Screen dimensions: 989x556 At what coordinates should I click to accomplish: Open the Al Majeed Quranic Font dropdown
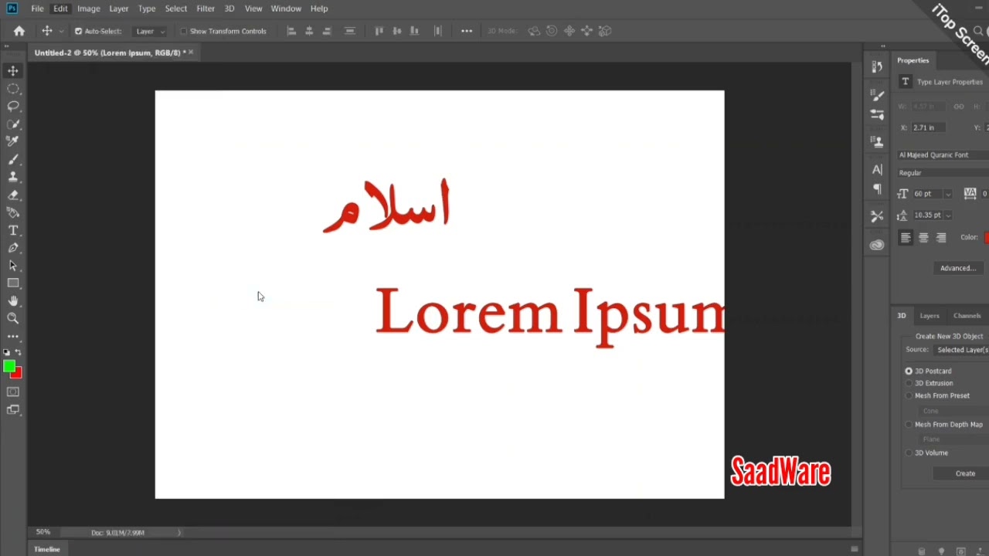943,155
